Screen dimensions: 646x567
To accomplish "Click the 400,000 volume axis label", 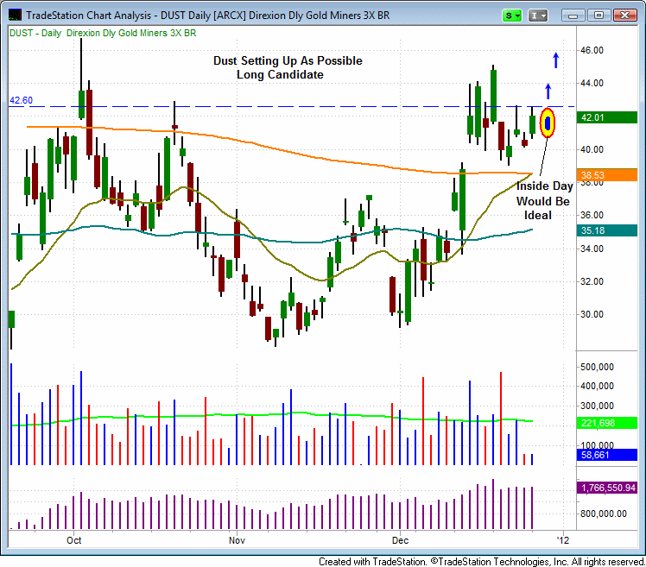I will 597,386.
